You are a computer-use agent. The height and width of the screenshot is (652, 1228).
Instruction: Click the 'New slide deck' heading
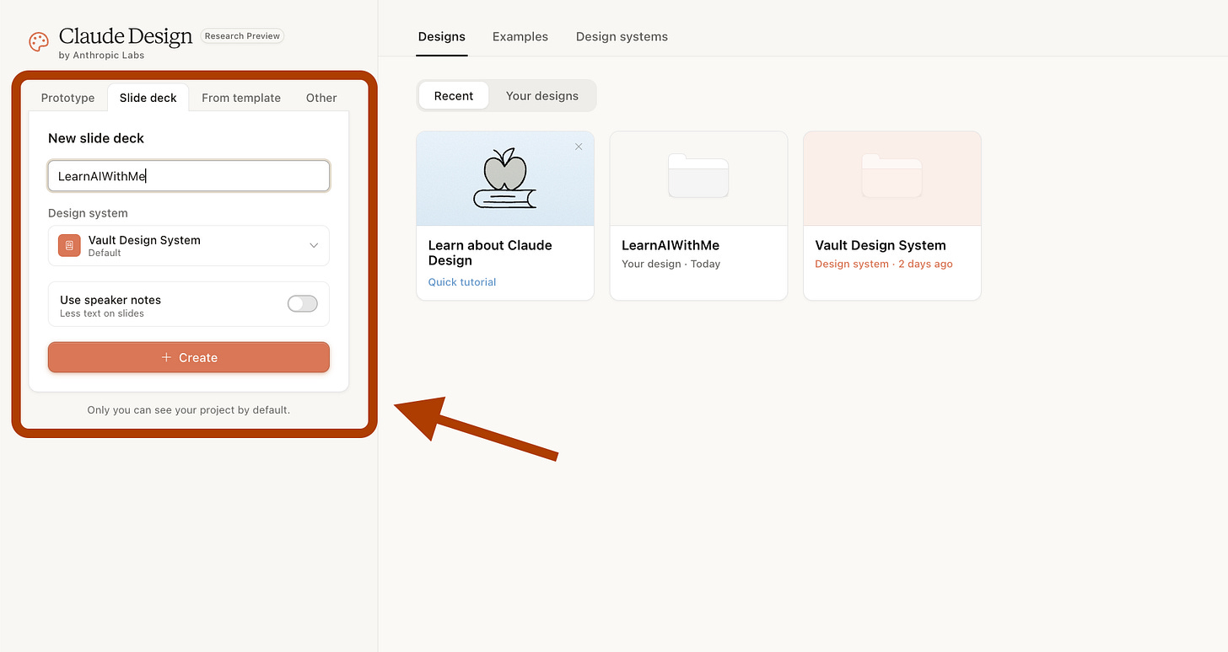coord(96,138)
